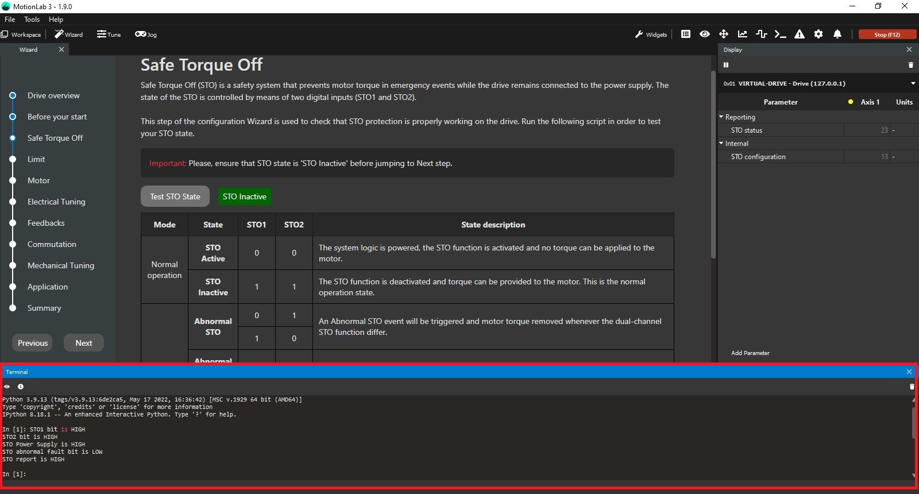
Task: Toggle the eye icon in the Terminal panel
Action: [x=7, y=387]
